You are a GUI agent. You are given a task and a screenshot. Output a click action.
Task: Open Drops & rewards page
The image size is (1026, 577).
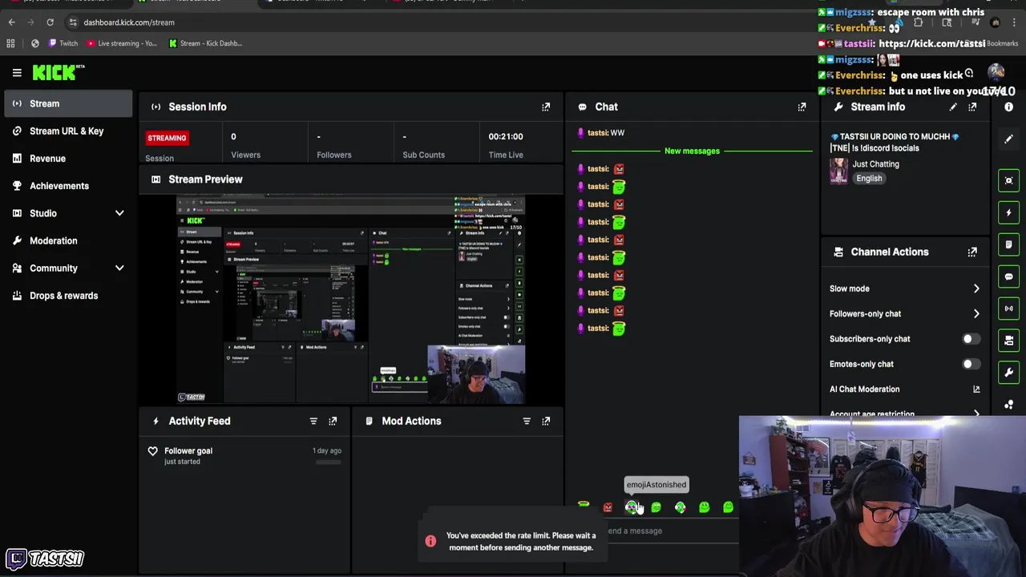click(68, 296)
